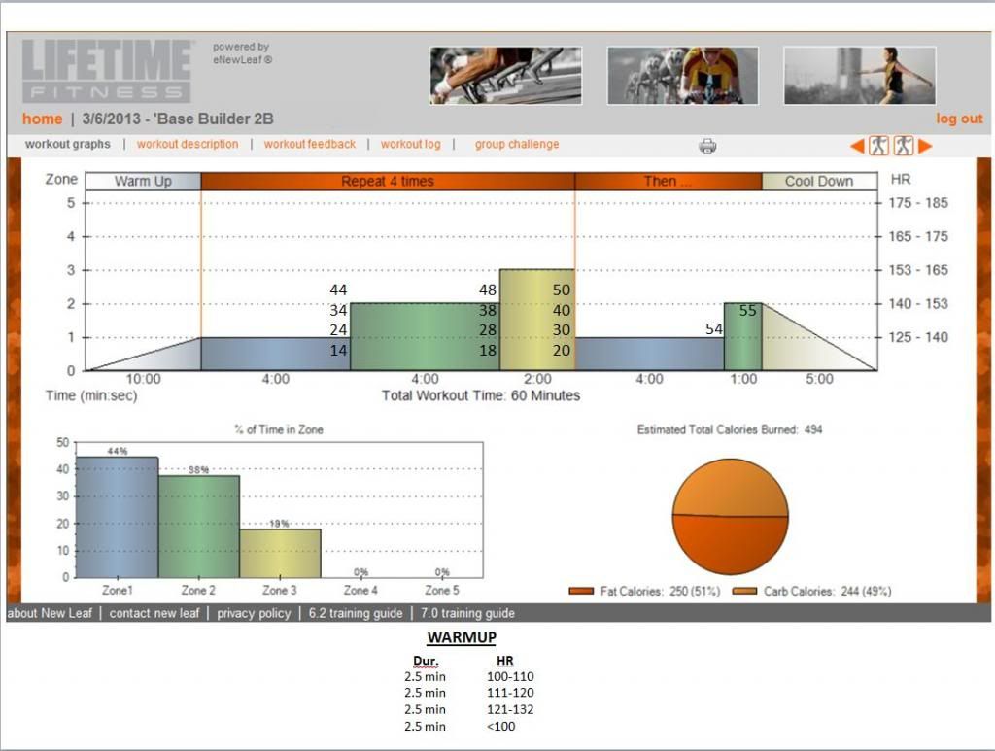The height and width of the screenshot is (751, 995).
Task: Click the 'Total Workout Time: 60 Minutes' text
Action: (x=480, y=395)
